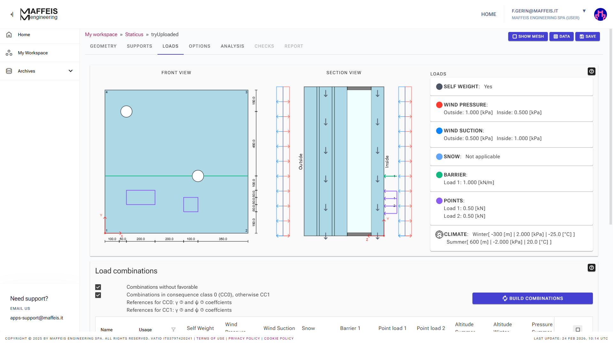Open the filter icon on the Usage column

point(173,329)
